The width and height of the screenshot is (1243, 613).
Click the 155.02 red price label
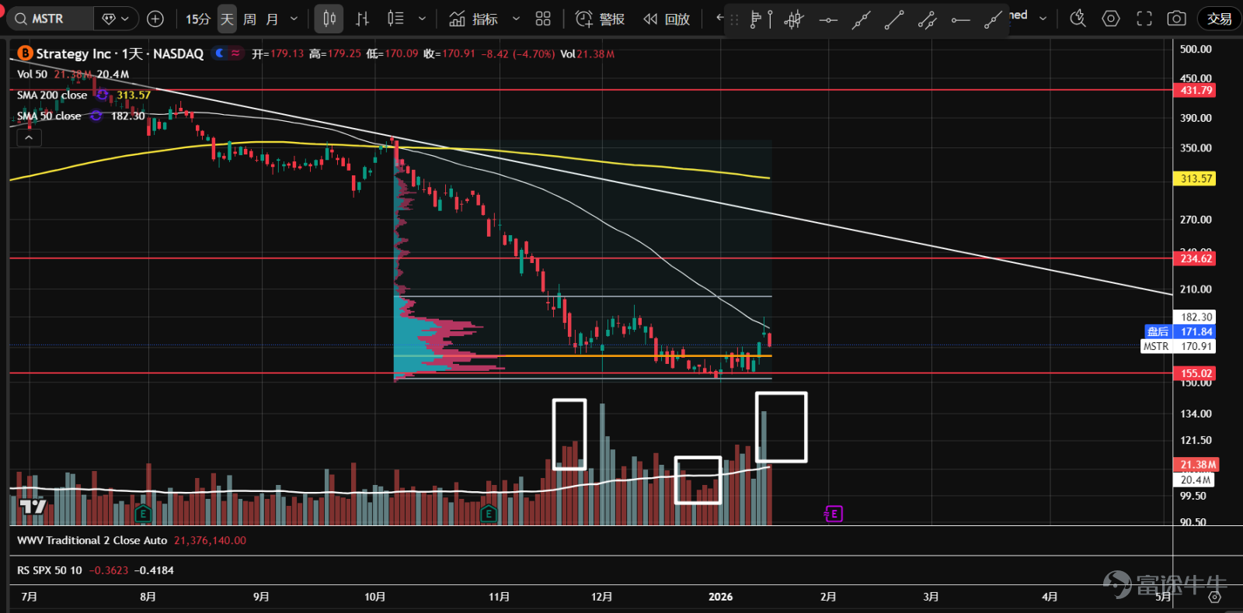(1196, 373)
